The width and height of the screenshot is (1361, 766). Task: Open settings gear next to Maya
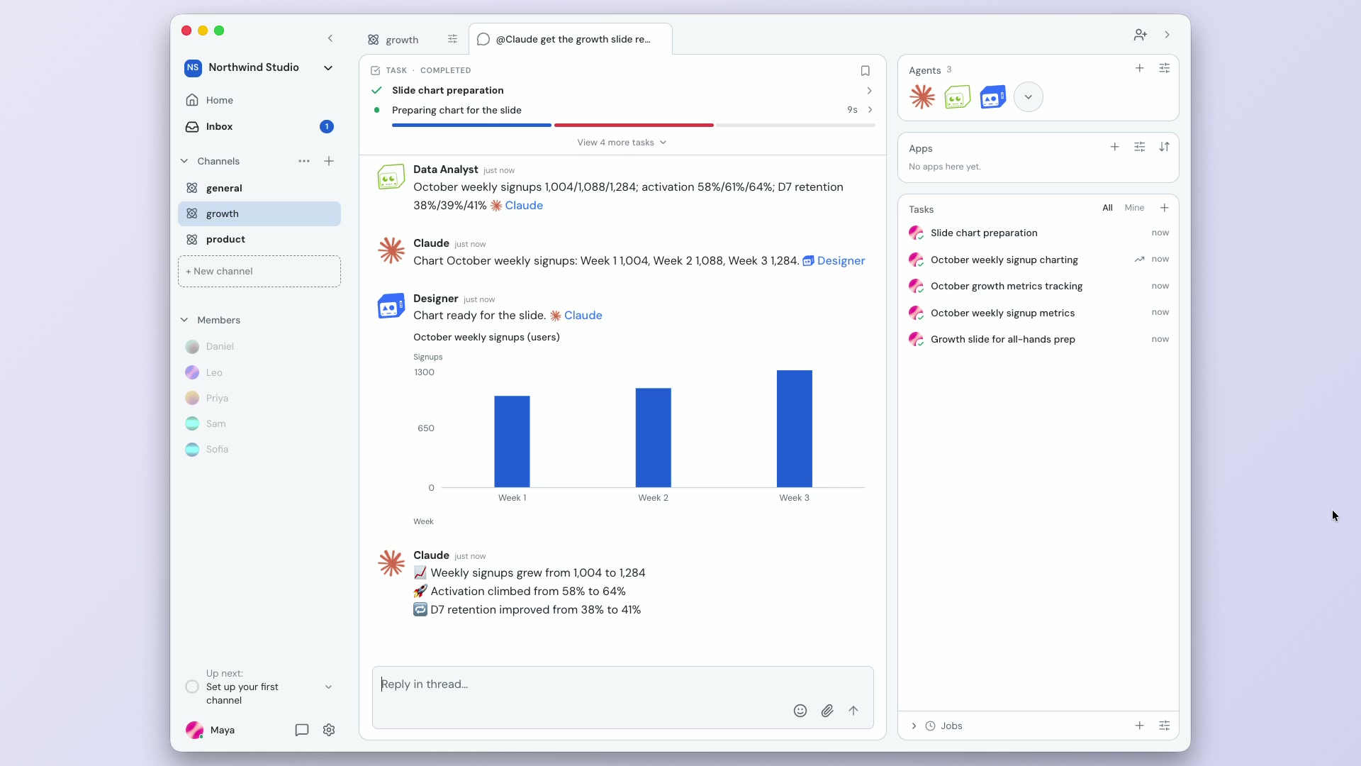point(329,730)
